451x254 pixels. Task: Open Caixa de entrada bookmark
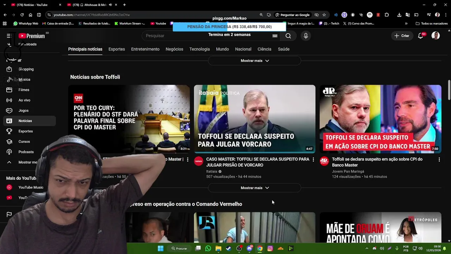pyautogui.click(x=58, y=24)
